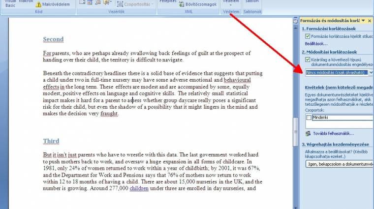The height and width of the screenshot is (209, 374).
Task: Open További felhasználók link
Action: (x=333, y=133)
